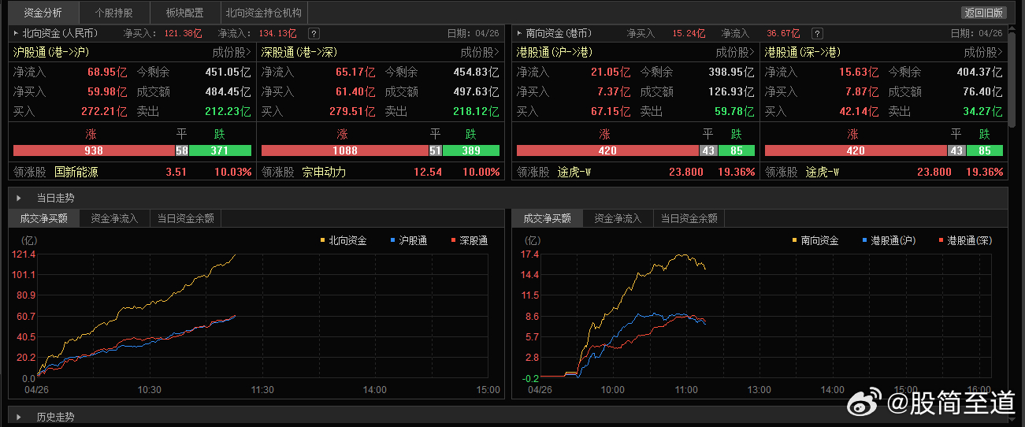Viewport: 1025px width, 427px height.
Task: Click the green 371 falling bar
Action: 221,150
